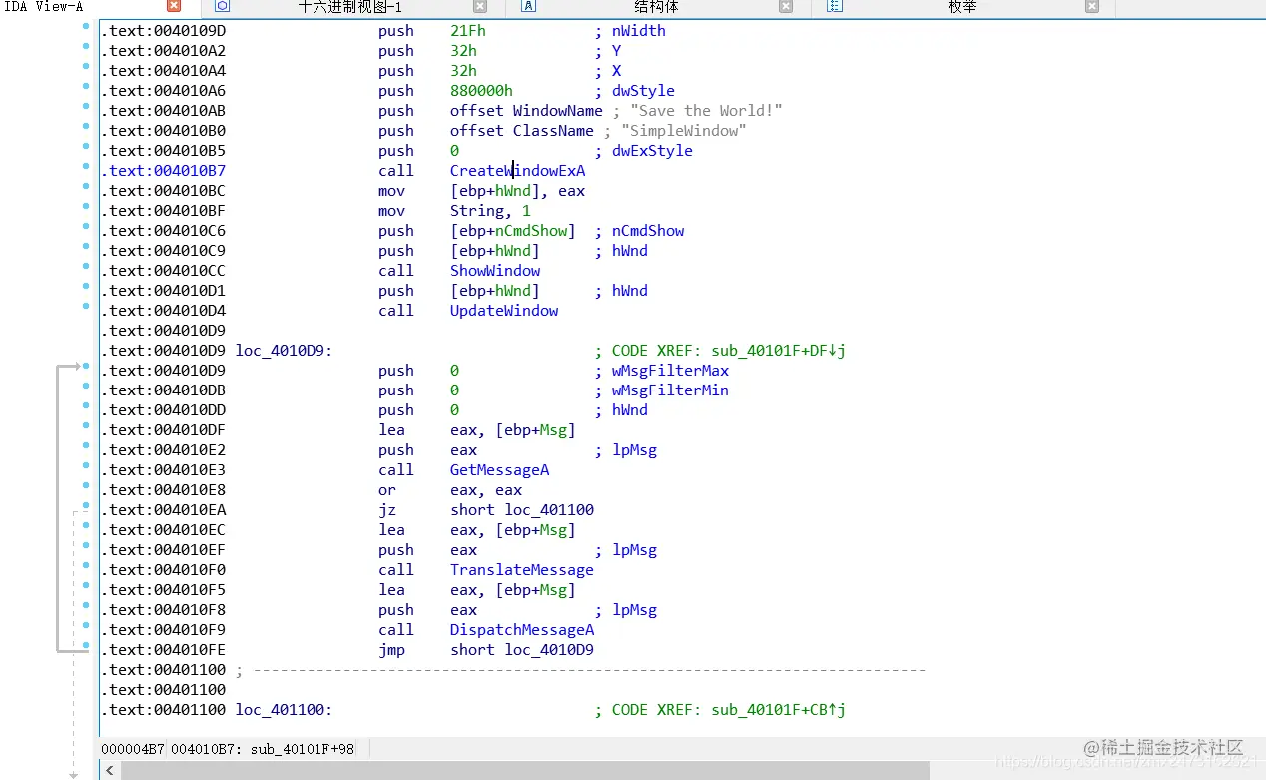Click the nWidth comment
Screen dimensions: 1266x780
[639, 31]
